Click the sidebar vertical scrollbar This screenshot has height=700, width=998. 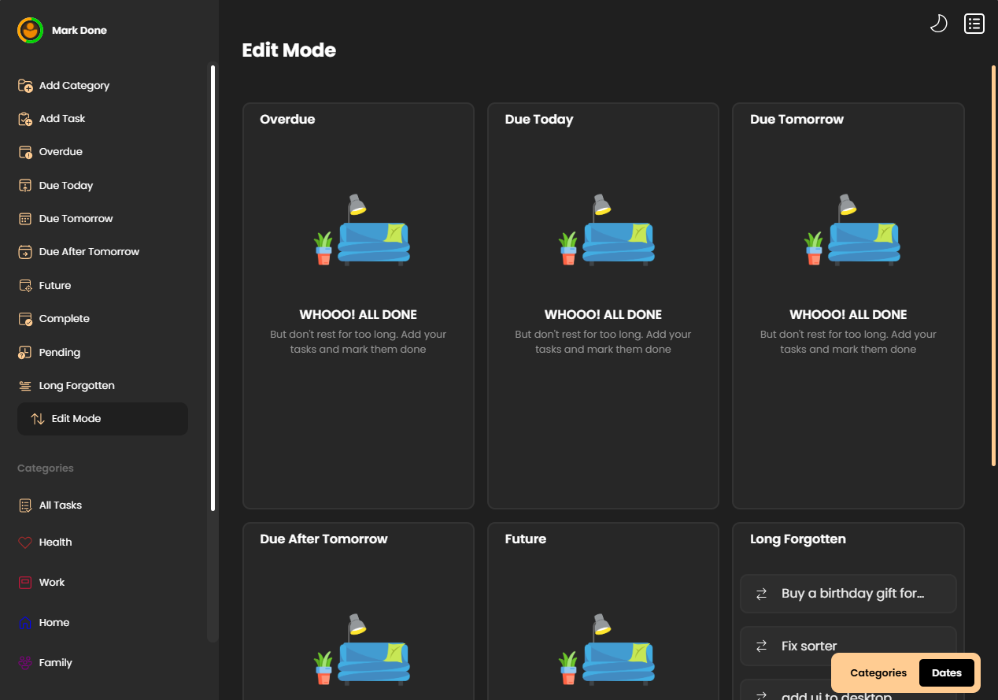tap(213, 289)
